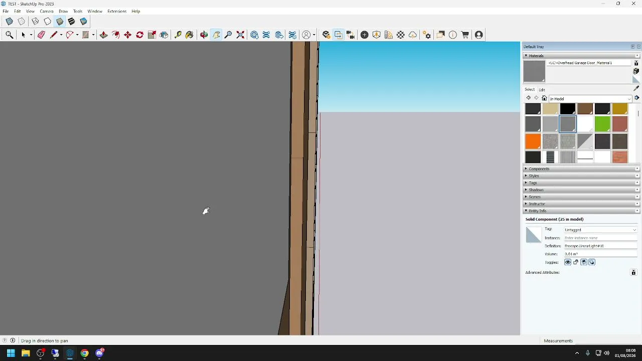Screen dimensions: 642x361
Task: Enable shaded face style
Action: pos(60,22)
